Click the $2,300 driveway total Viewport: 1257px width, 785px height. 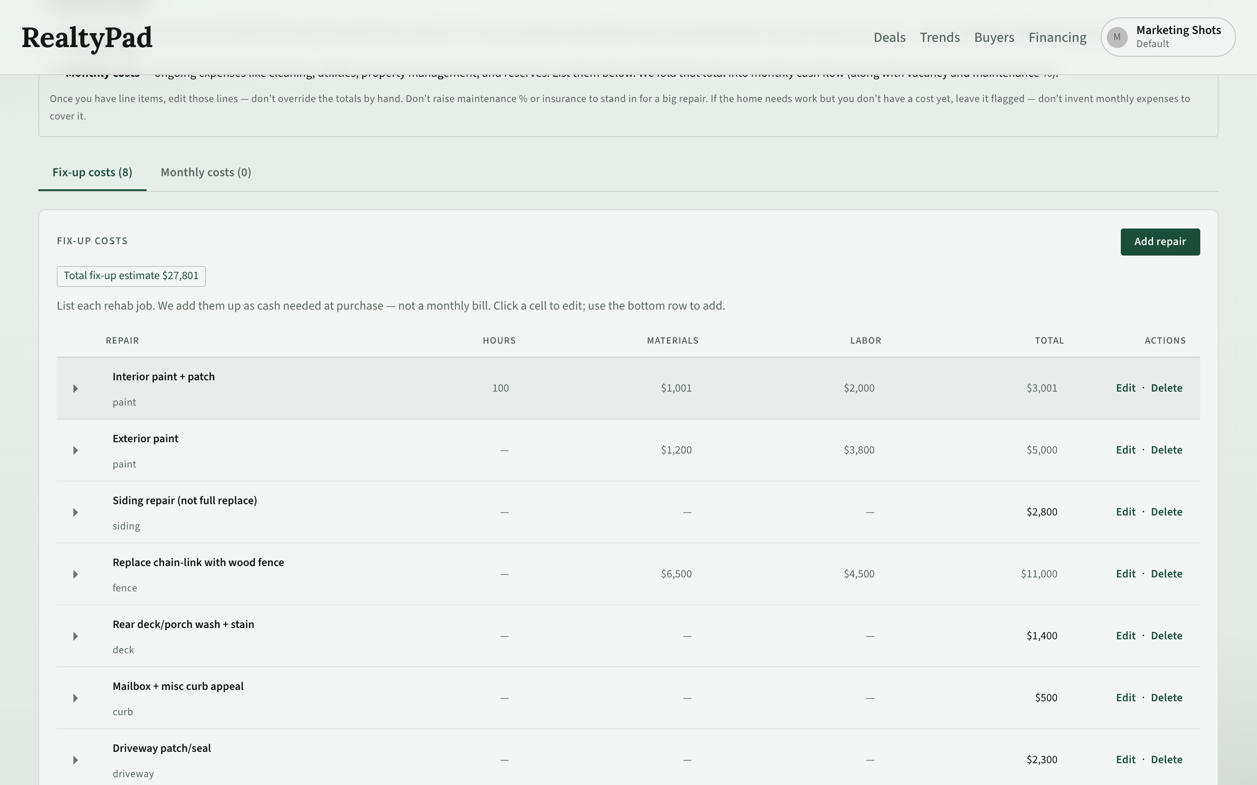pyautogui.click(x=1041, y=760)
